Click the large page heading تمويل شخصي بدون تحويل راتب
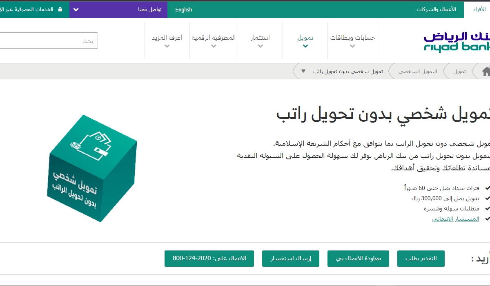The height and width of the screenshot is (286, 490). tap(383, 114)
